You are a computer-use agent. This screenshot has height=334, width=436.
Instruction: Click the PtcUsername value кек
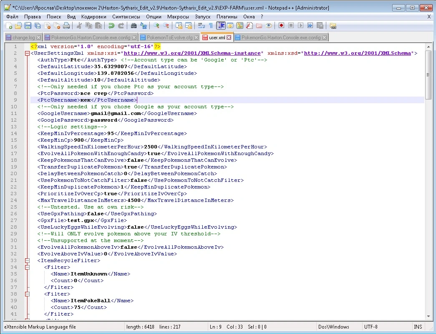(x=86, y=100)
